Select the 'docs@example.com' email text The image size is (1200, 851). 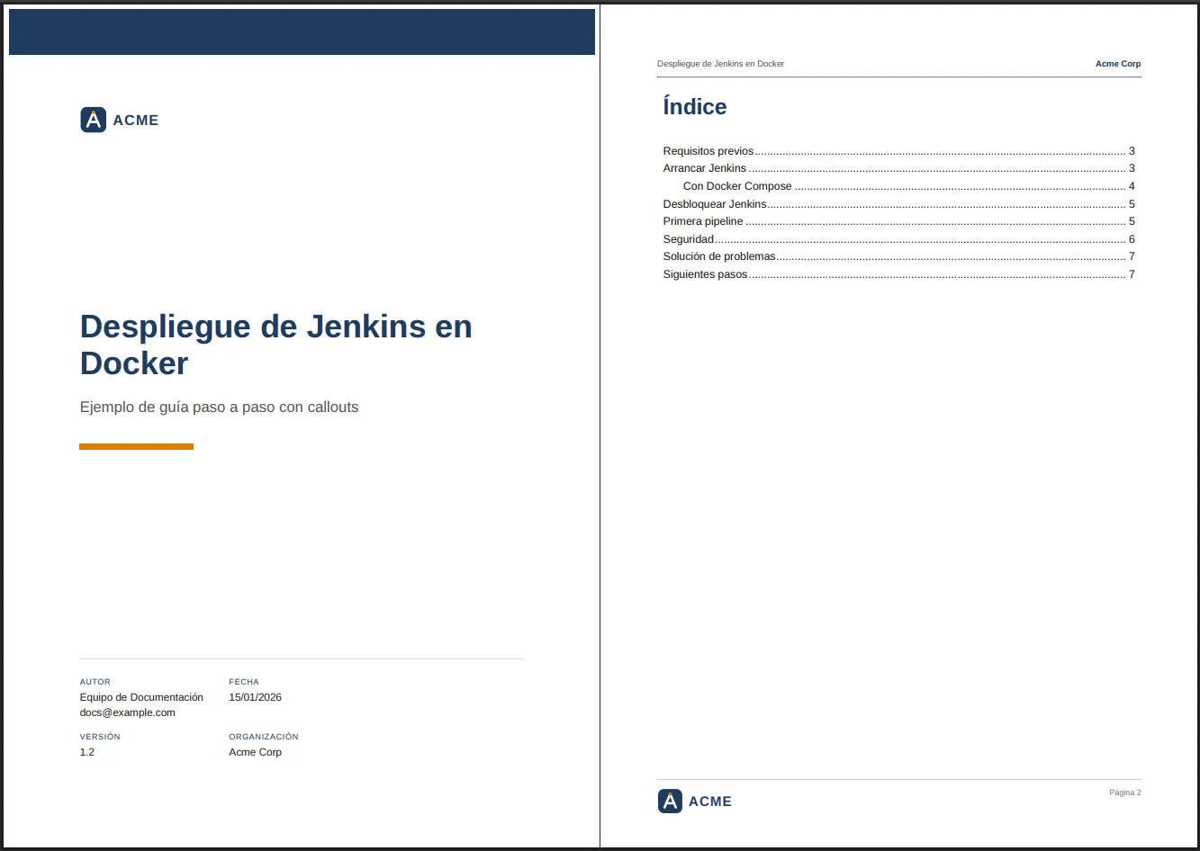(x=128, y=712)
